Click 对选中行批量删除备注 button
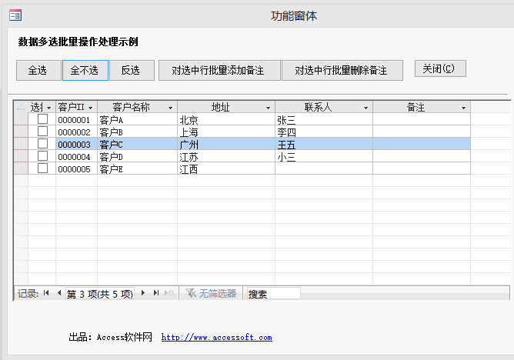 [x=342, y=70]
